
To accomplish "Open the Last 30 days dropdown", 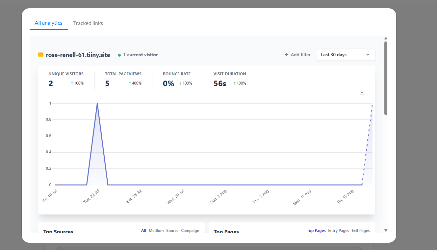I will [346, 55].
